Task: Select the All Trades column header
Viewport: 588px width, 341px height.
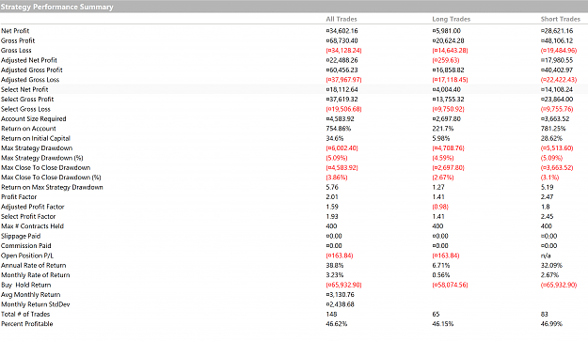Action: [x=342, y=19]
